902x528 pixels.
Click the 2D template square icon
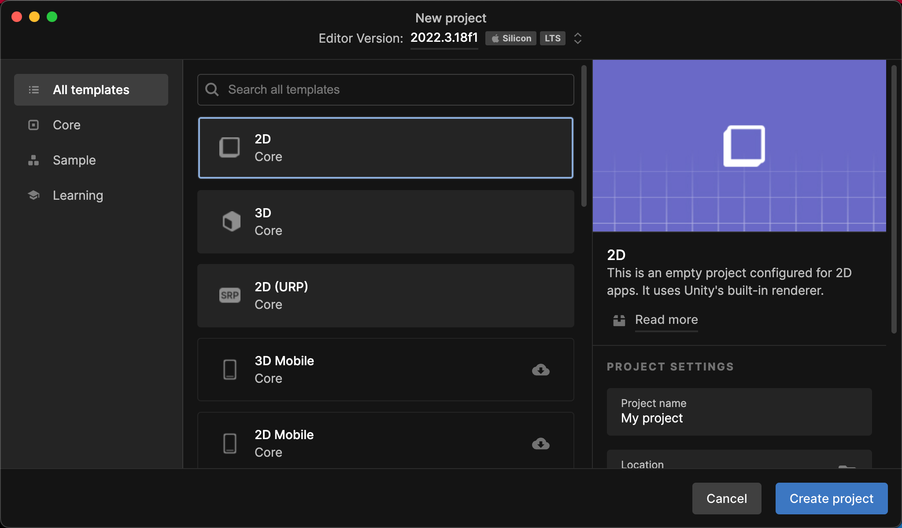coord(229,147)
